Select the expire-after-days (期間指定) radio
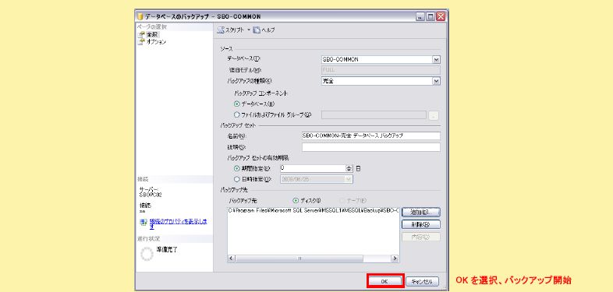The height and width of the screenshot is (292, 613). click(x=236, y=169)
